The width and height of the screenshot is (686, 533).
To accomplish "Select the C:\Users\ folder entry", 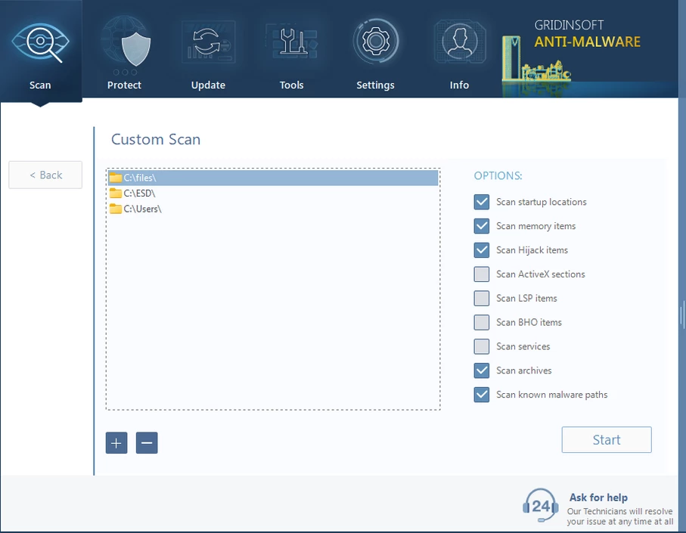I will point(142,209).
